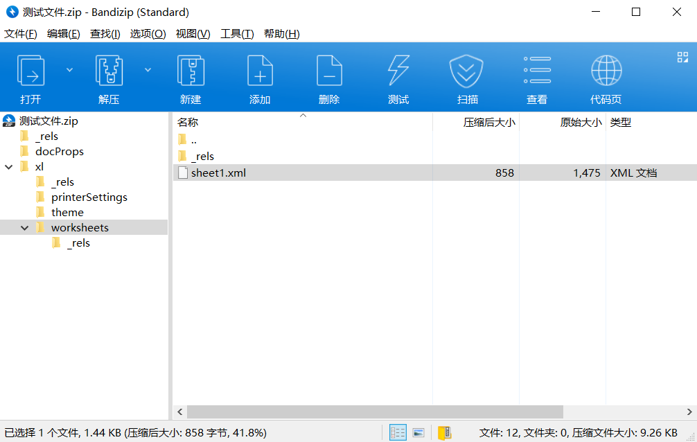Open the 文件(F) menu
Screen dimensions: 697x442
tap(21, 34)
